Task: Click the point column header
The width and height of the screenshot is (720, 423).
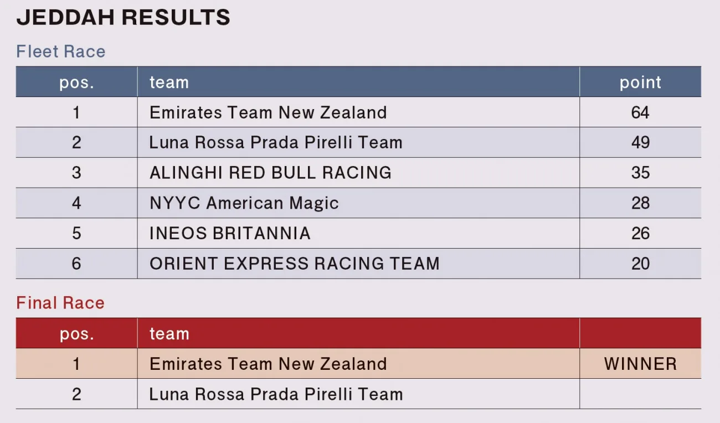Action: [x=640, y=82]
